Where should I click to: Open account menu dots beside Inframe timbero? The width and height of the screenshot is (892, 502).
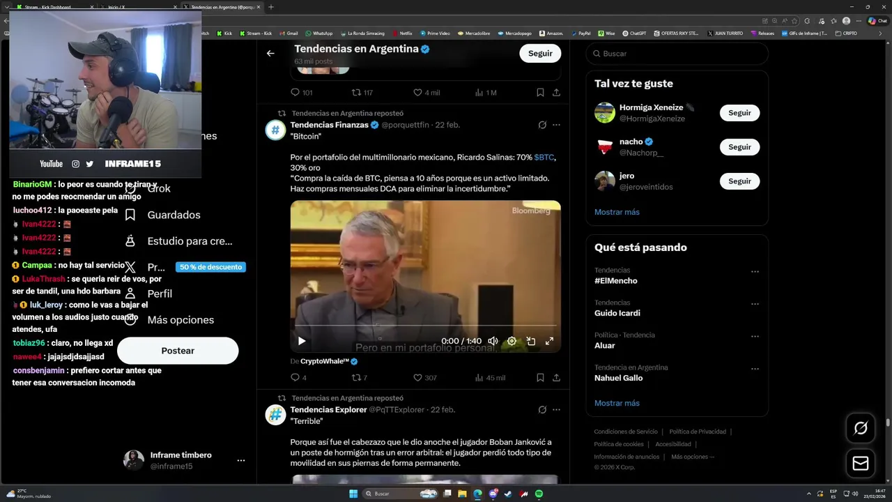pyautogui.click(x=240, y=461)
